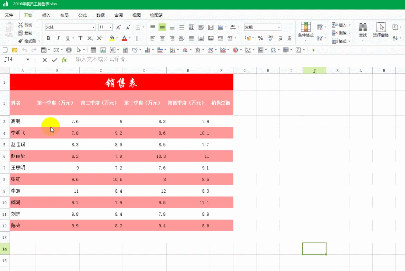Click the print icon in the toolbar
The height and width of the screenshot is (271, 405).
[x=69, y=50]
